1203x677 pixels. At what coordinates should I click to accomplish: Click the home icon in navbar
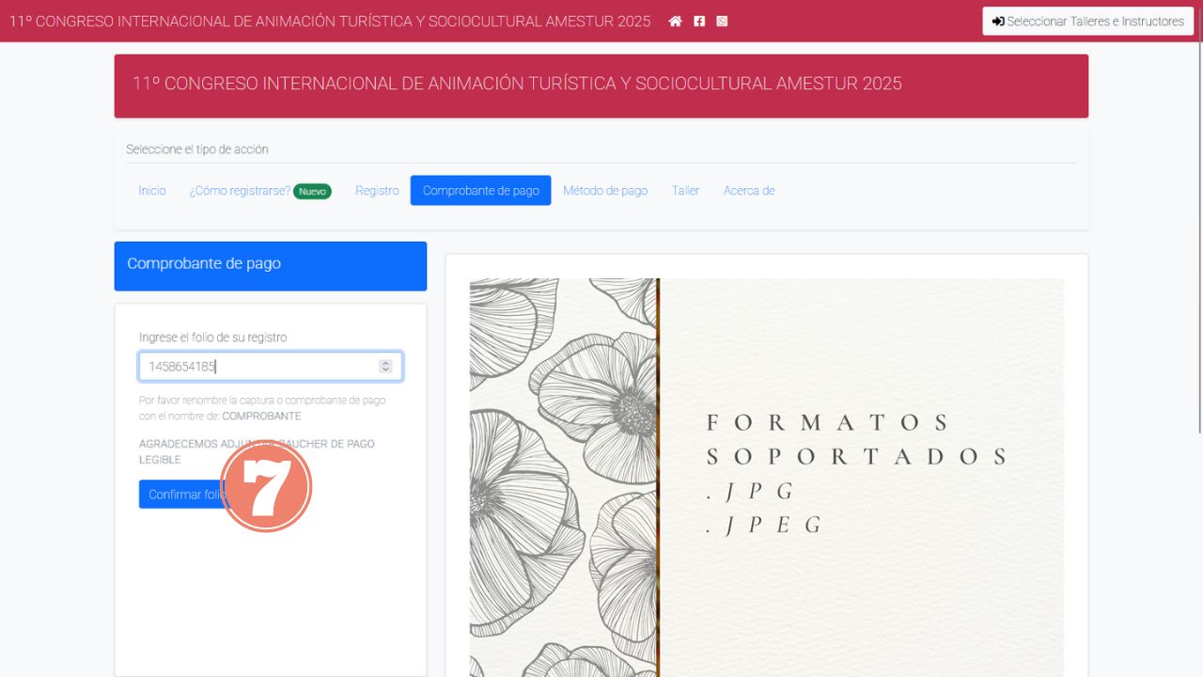pos(675,22)
